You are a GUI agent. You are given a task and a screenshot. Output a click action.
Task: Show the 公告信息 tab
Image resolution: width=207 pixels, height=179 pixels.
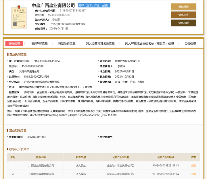coord(190,44)
